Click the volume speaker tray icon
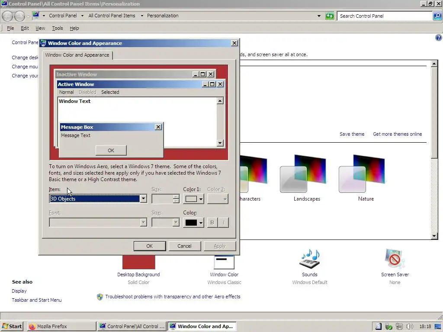443x332 pixels. 409,327
